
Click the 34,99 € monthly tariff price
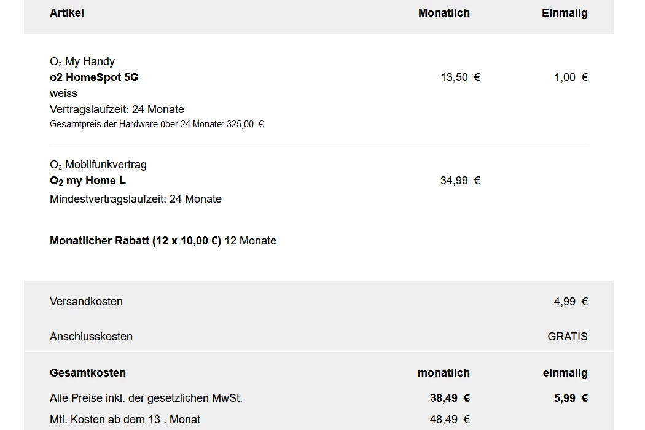point(460,181)
